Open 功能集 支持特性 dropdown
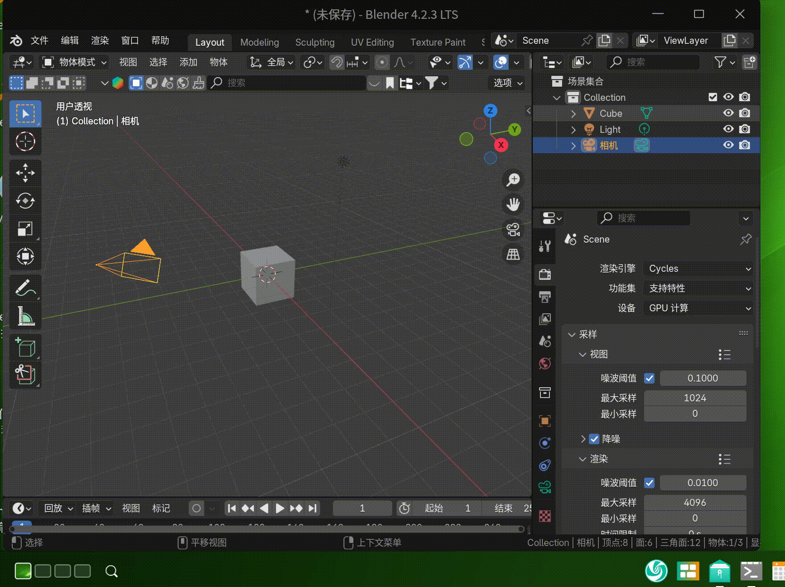The width and height of the screenshot is (785, 587). pyautogui.click(x=699, y=288)
